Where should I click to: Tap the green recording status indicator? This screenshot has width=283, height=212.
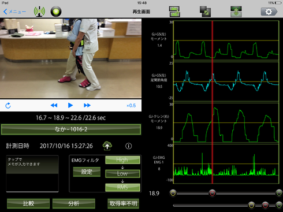[56, 12]
